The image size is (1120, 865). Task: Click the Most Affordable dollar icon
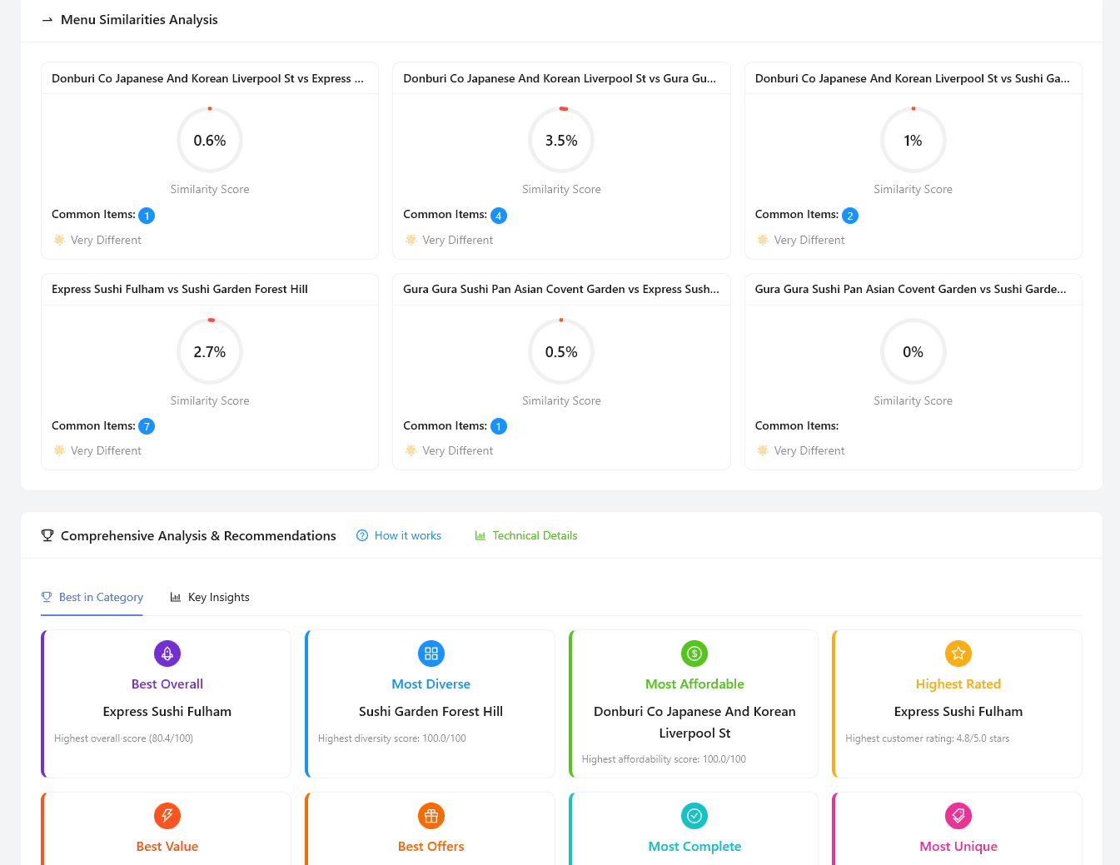pyautogui.click(x=694, y=654)
